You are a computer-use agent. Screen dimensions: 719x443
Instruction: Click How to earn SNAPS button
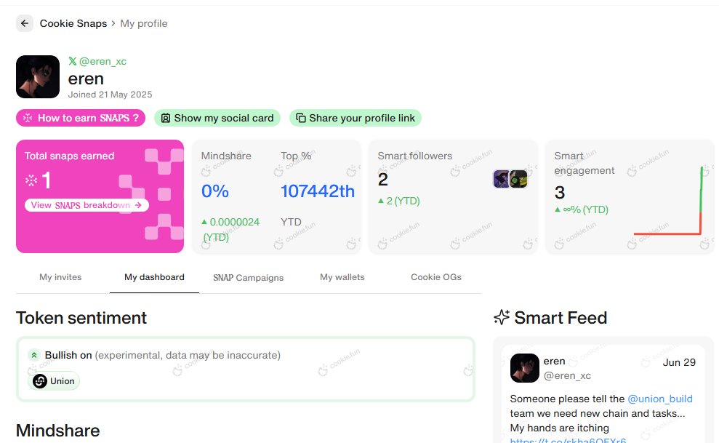[81, 118]
